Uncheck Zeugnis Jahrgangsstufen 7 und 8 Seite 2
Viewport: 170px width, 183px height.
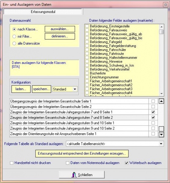[153, 117]
